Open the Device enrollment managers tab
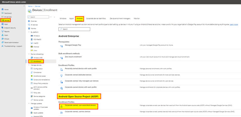The image size is (241, 117). coord(120,18)
